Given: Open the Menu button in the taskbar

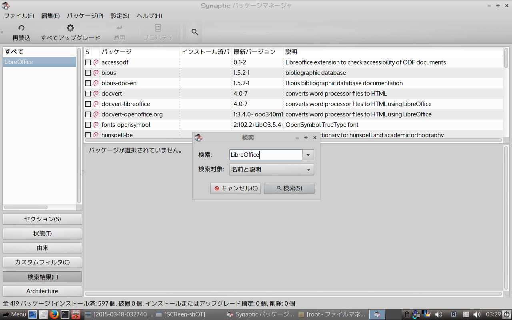Looking at the screenshot, I should [x=14, y=314].
